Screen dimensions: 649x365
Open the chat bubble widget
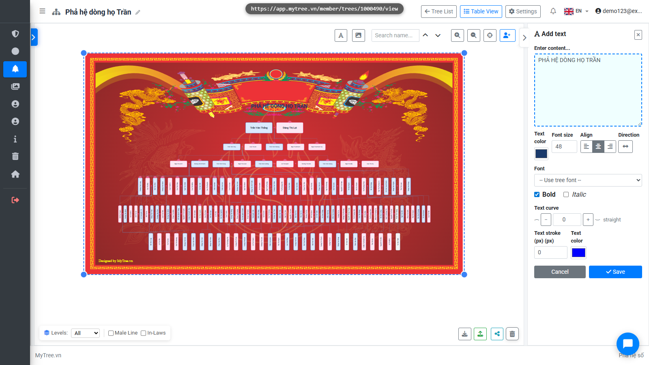pyautogui.click(x=628, y=344)
